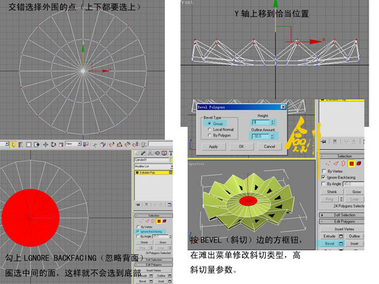This screenshot has height=284, width=379.
Task: Expand Soft Selection rollout beside Bevel dialog
Action: tap(342, 215)
